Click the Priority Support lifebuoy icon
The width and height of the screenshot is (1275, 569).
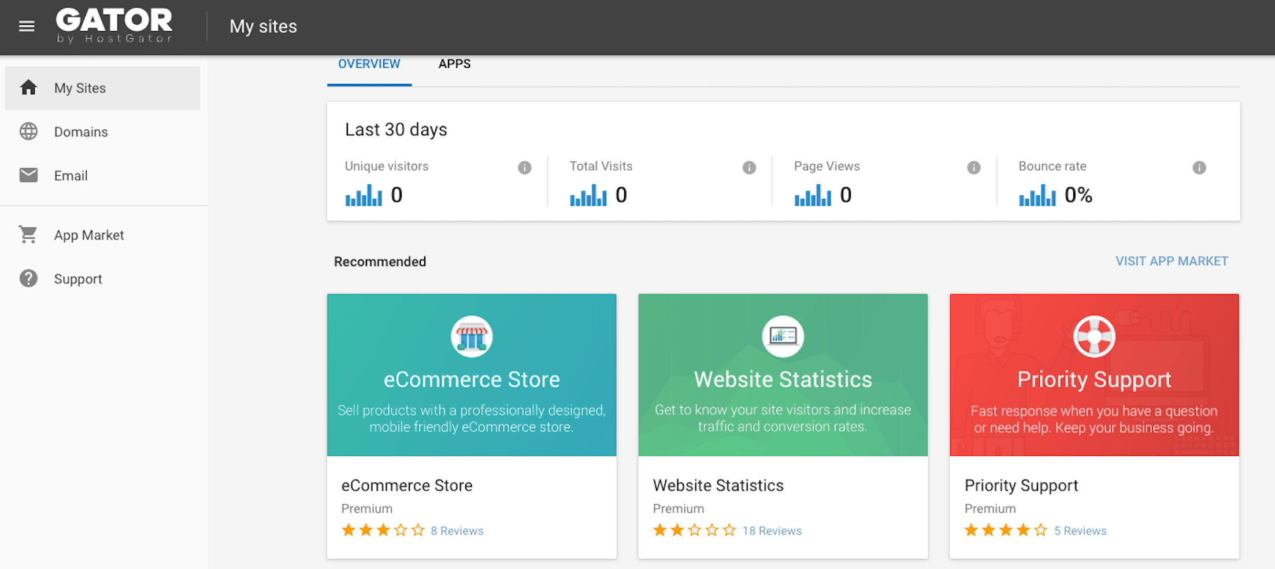(1094, 337)
